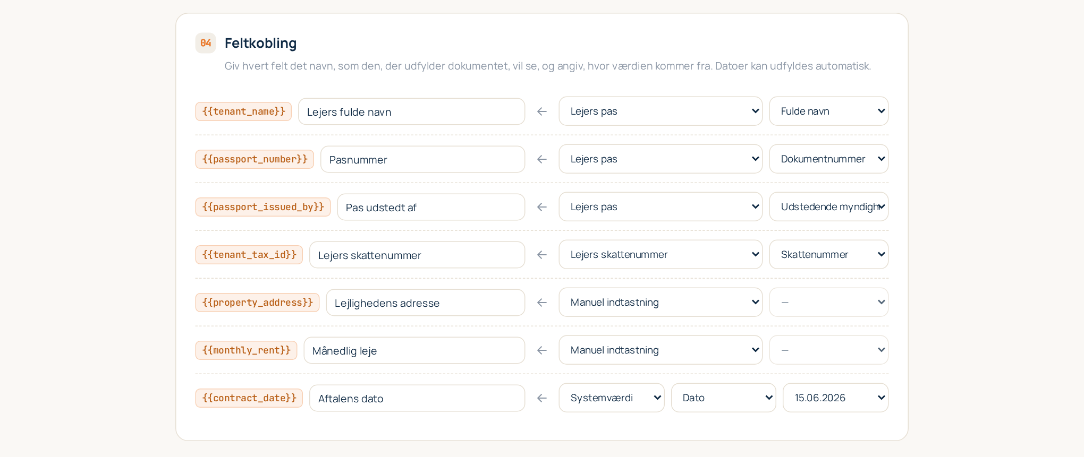This screenshot has height=457, width=1084.
Task: Click the left arrow in passport_number row
Action: (542, 159)
